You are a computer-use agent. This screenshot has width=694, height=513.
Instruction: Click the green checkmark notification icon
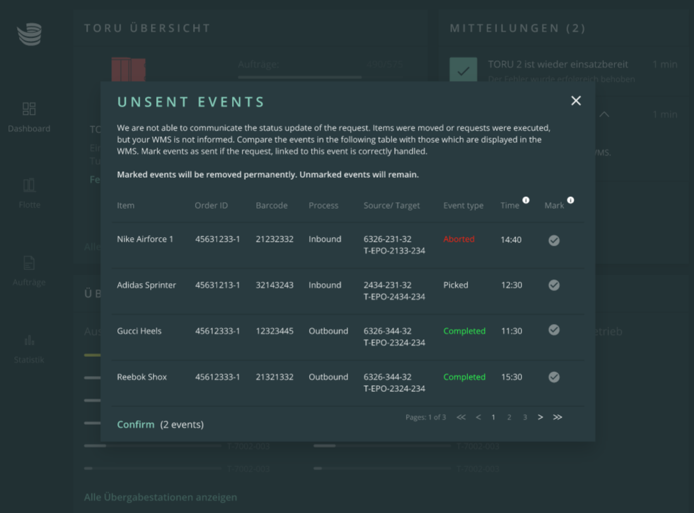[463, 70]
